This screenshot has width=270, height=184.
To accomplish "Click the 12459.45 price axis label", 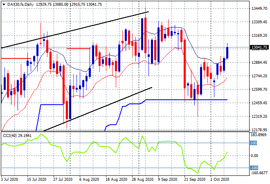I will click(259, 103).
